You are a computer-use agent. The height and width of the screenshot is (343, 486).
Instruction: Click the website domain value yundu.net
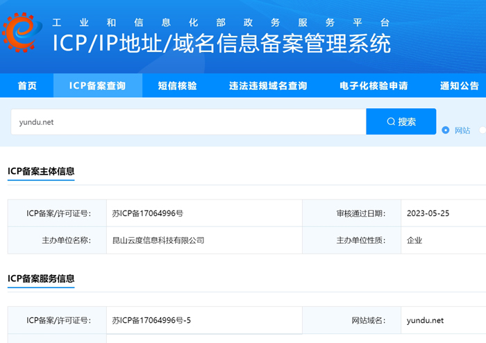point(425,320)
